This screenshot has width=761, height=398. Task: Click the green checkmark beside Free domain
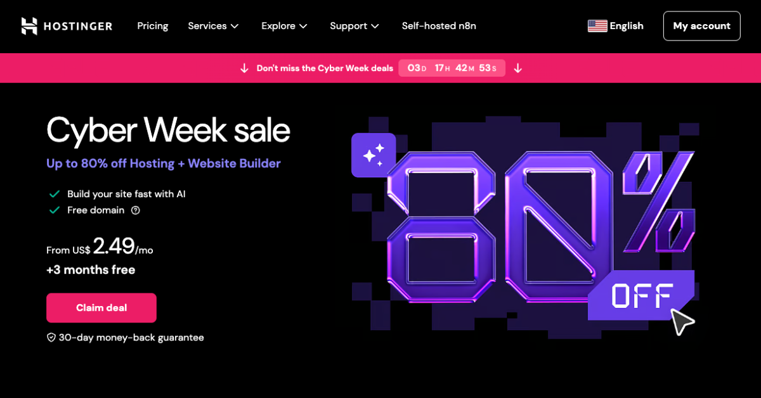(55, 210)
